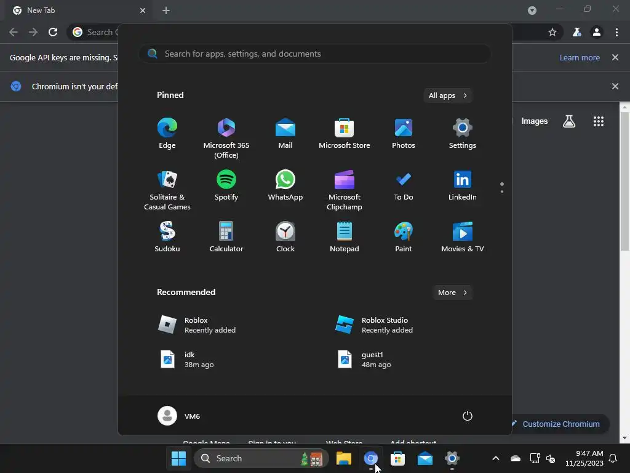Viewport: 630px width, 473px height.
Task: Click the taskbar Search box
Action: pos(261,458)
